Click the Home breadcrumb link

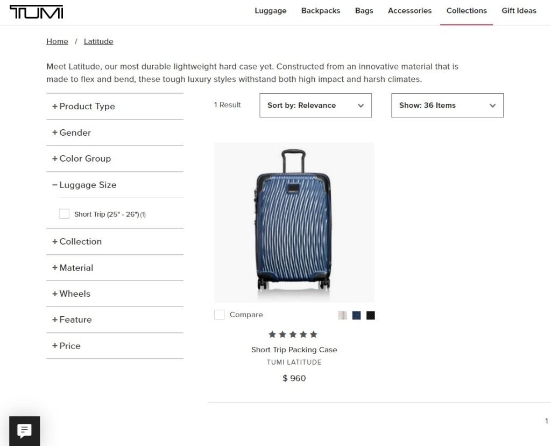[x=57, y=41]
